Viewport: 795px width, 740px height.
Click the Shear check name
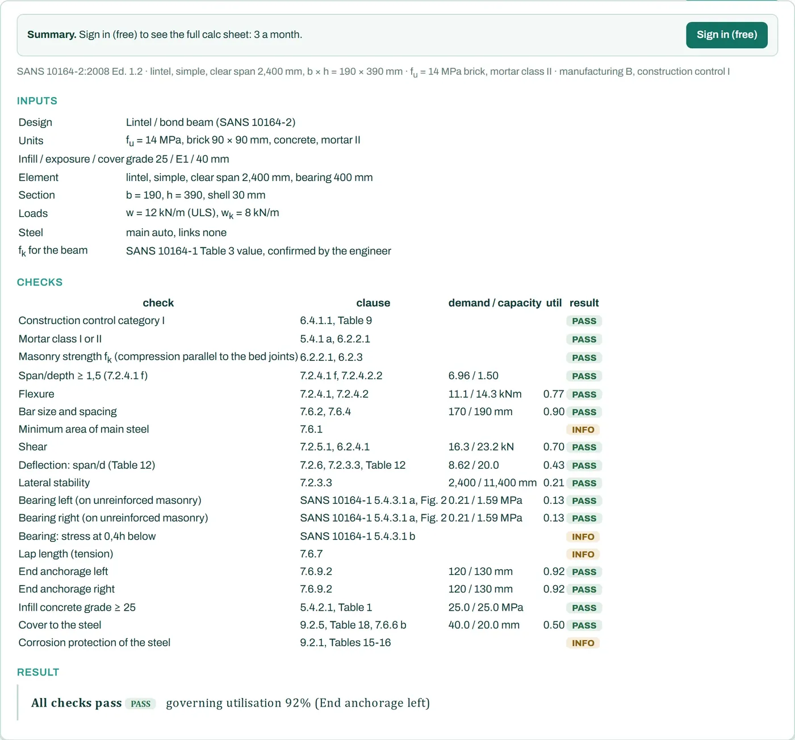[33, 447]
